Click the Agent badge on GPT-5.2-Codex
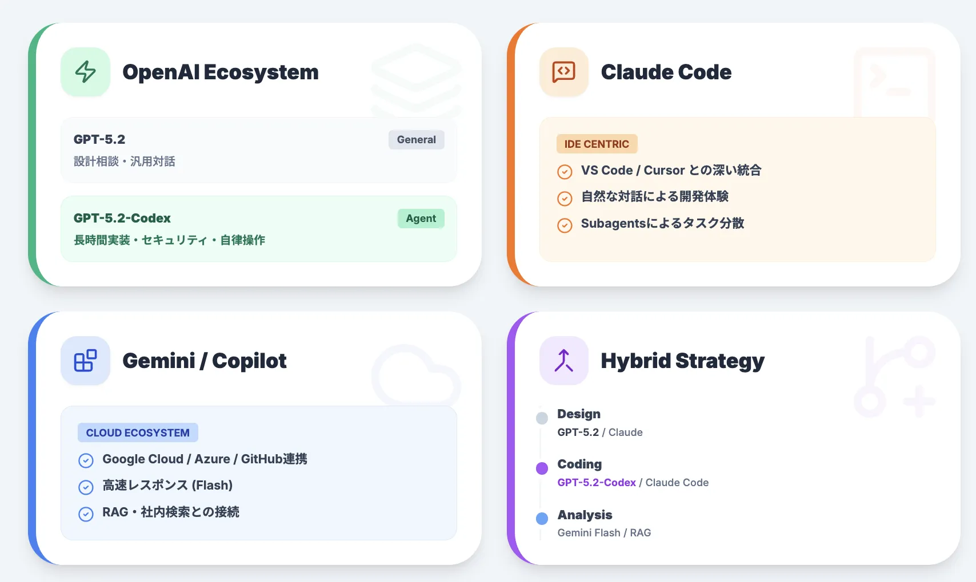 [421, 218]
